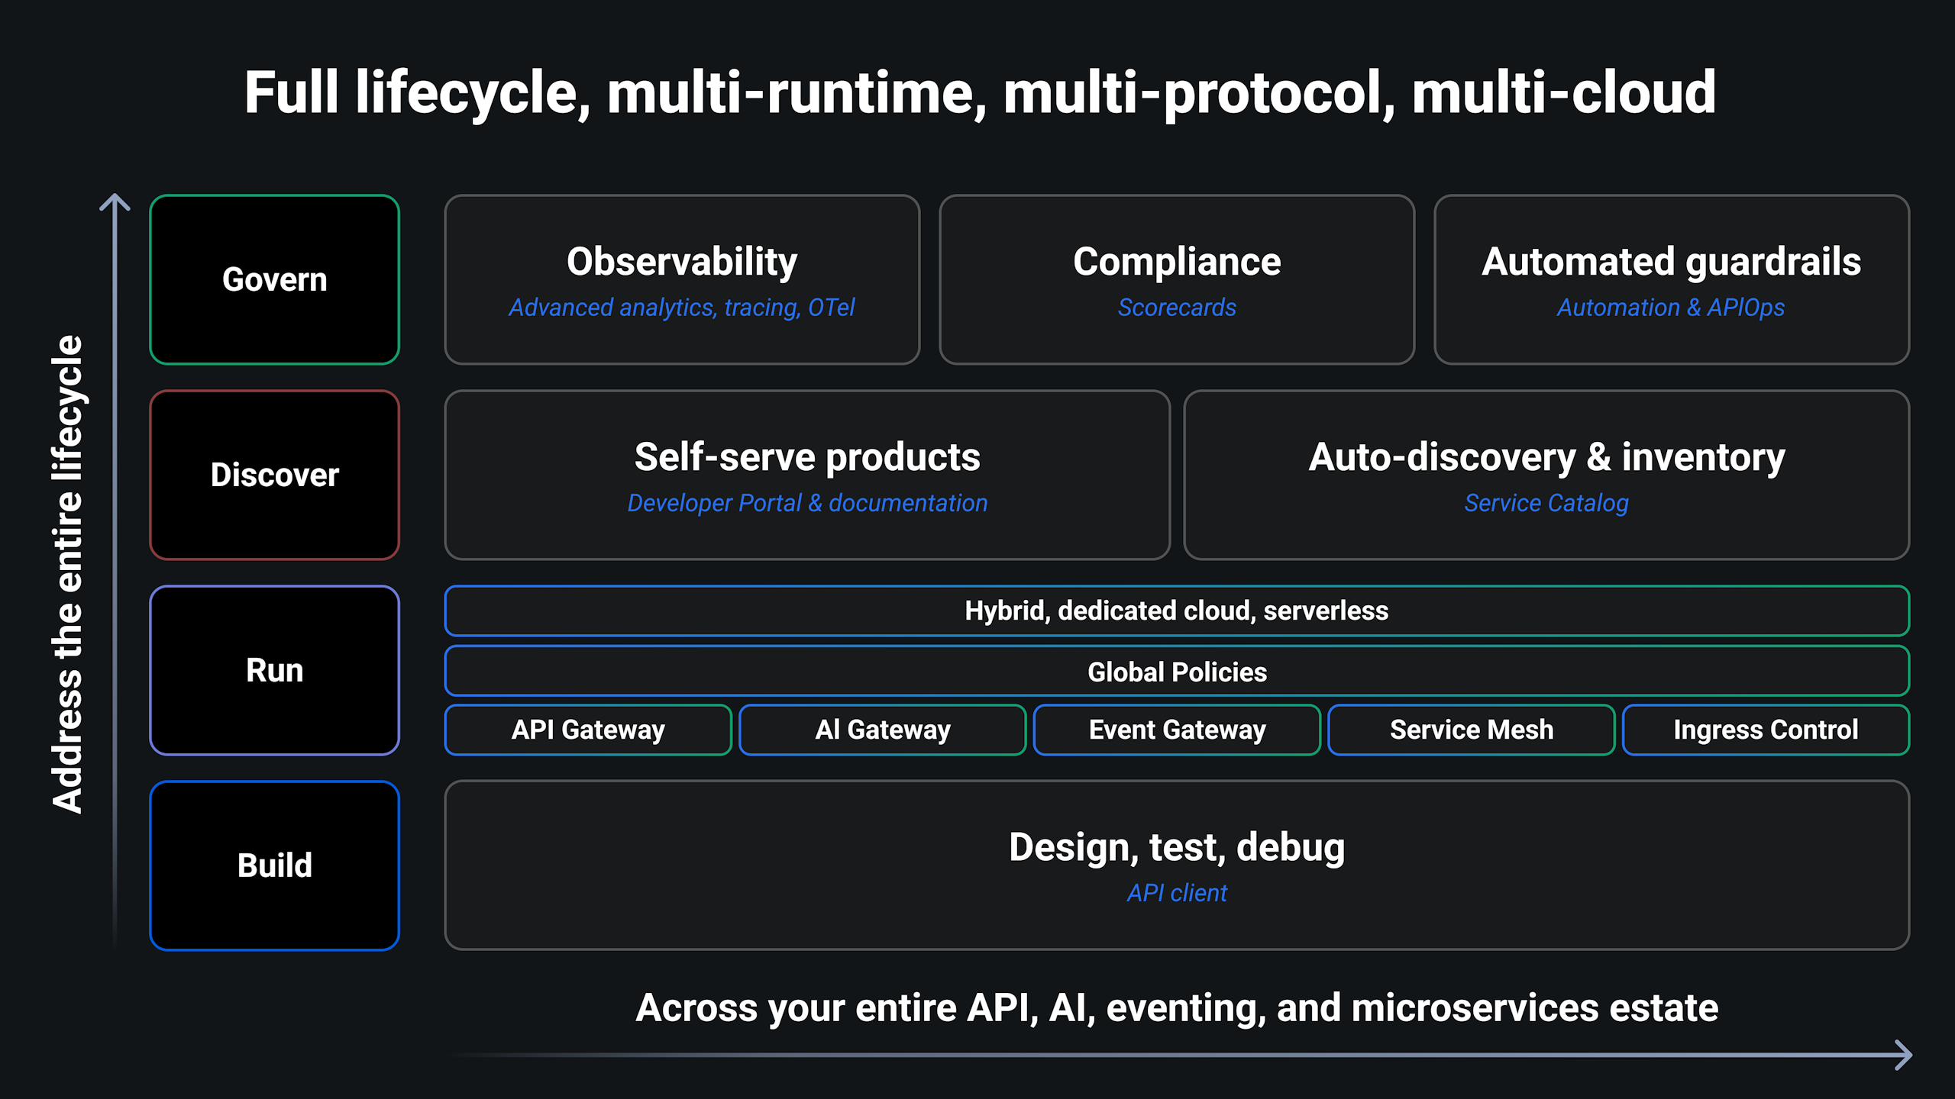Click the Service Mesh box
The image size is (1955, 1099).
click(1471, 730)
